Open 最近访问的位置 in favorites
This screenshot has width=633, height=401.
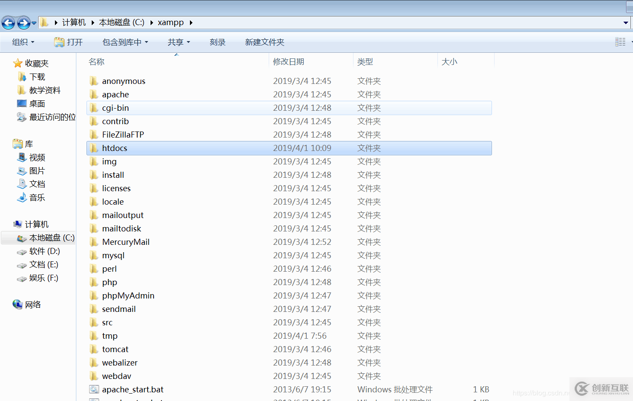(x=46, y=117)
